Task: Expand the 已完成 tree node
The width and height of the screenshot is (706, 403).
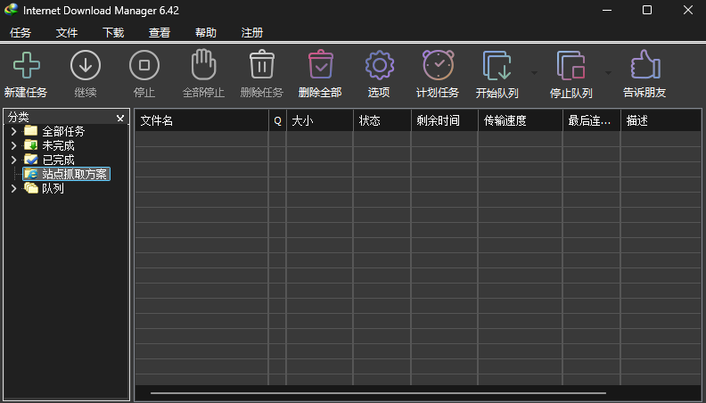Action: pos(13,160)
